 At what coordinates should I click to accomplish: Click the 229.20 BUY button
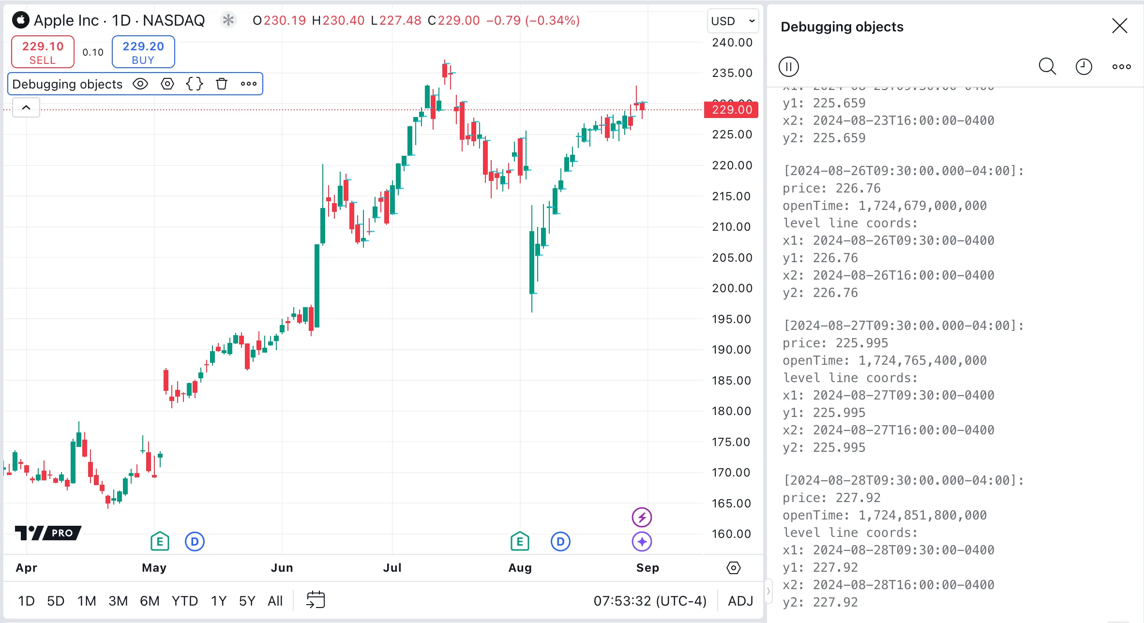coord(143,52)
